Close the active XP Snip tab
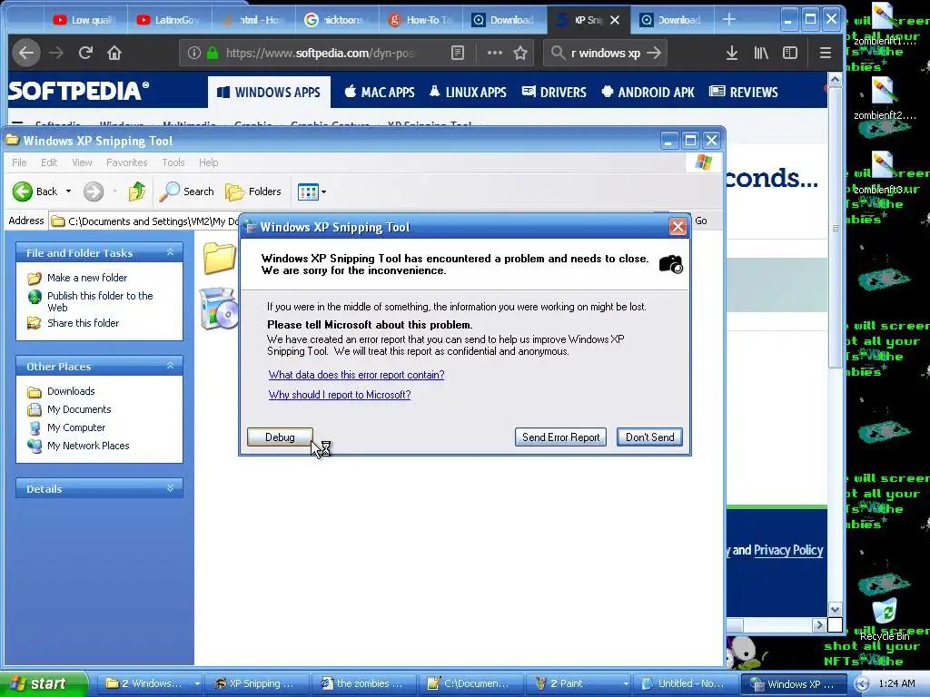The image size is (930, 697). [x=615, y=20]
